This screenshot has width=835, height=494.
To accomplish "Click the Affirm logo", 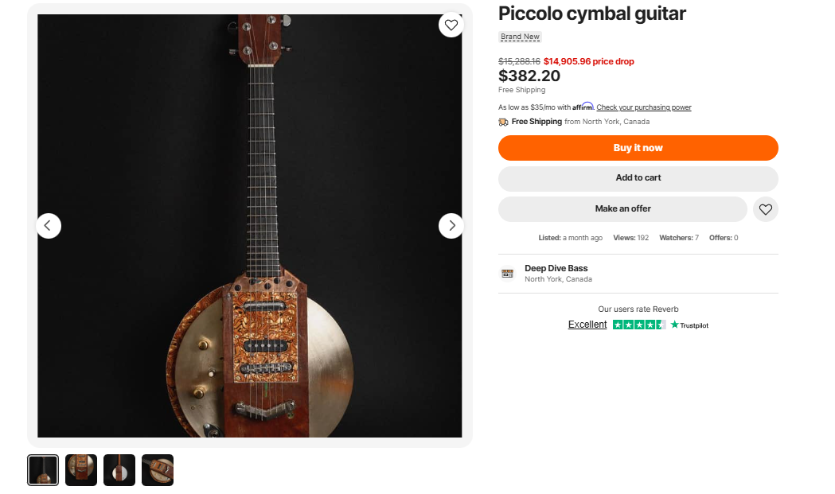I will 583,107.
